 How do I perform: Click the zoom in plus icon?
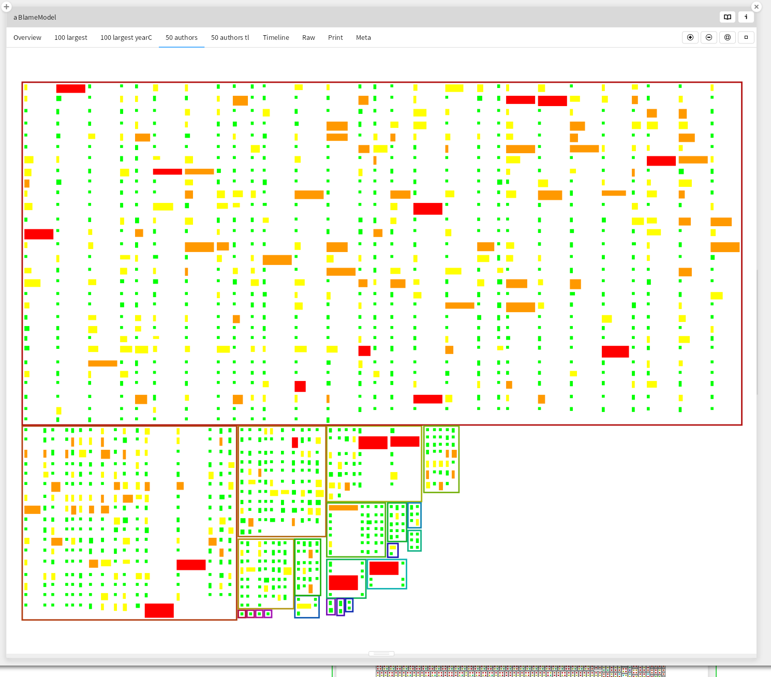[690, 37]
